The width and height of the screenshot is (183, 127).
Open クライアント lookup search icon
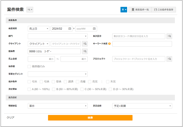pos(85,44)
